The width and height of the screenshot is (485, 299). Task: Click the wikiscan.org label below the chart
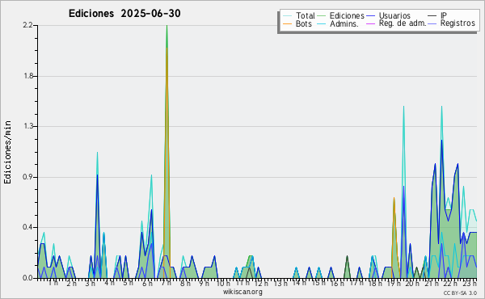click(242, 292)
